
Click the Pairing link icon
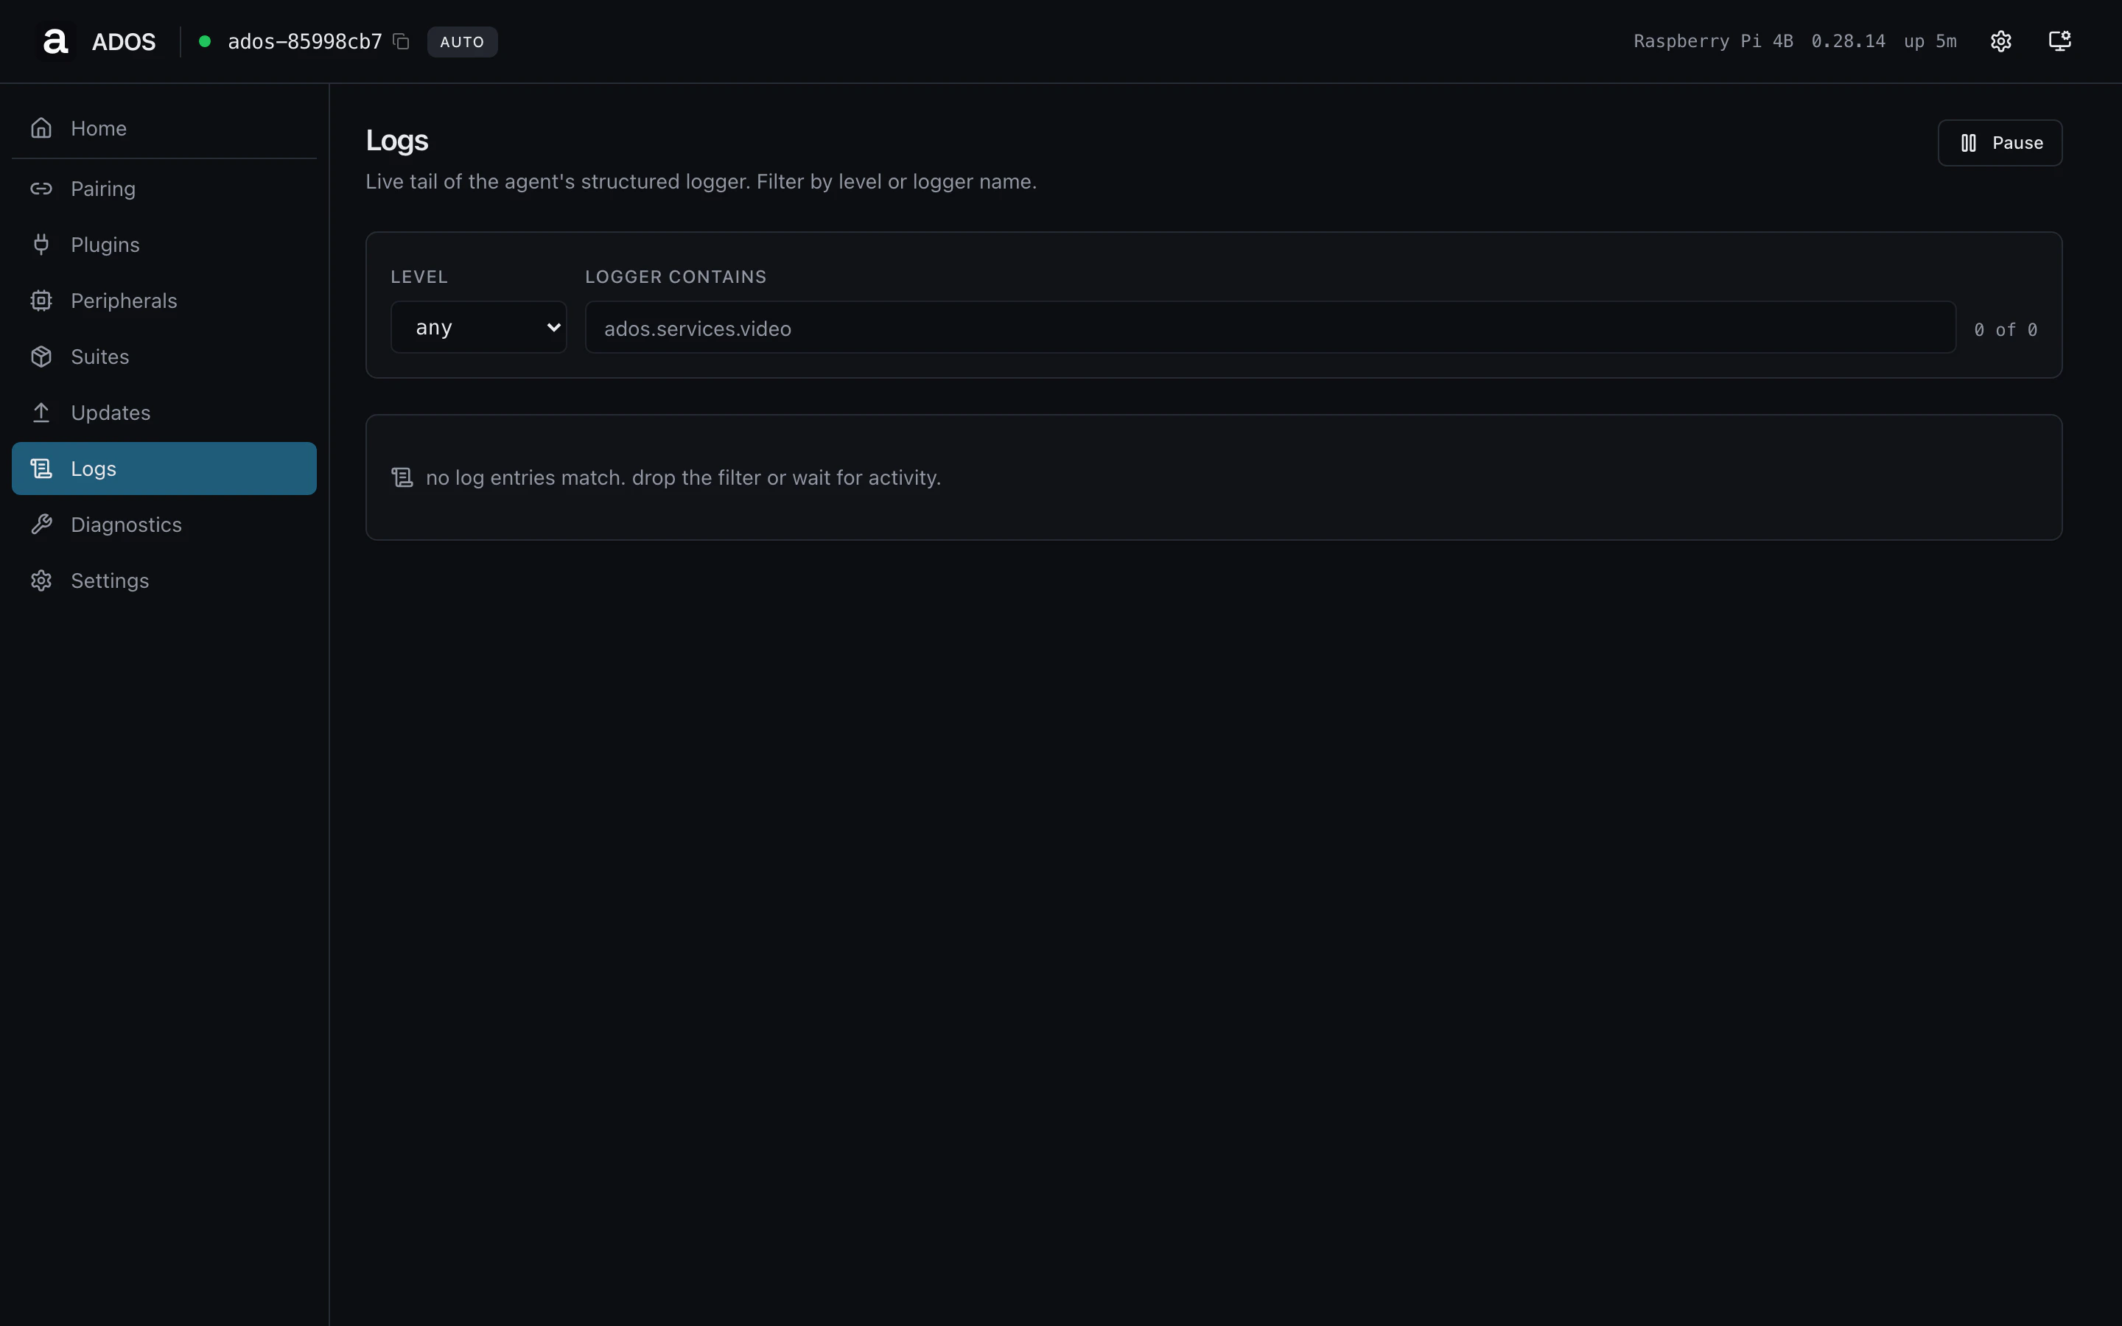pyautogui.click(x=41, y=189)
